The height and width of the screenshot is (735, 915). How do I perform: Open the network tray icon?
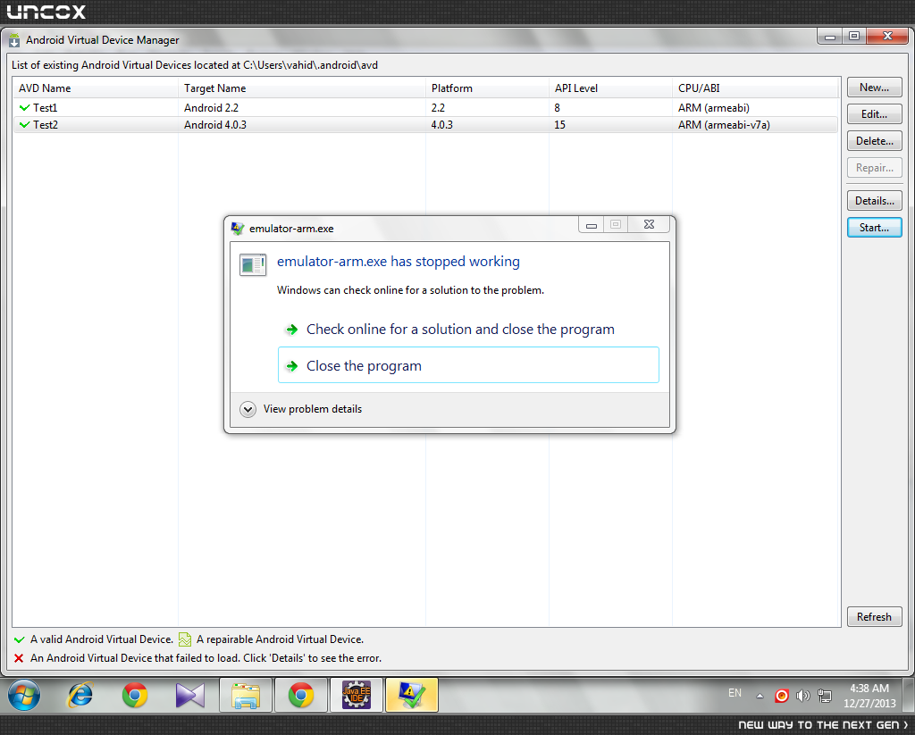click(825, 696)
